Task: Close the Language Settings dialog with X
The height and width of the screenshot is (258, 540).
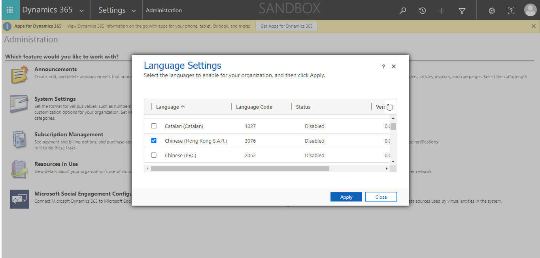Action: coord(394,67)
